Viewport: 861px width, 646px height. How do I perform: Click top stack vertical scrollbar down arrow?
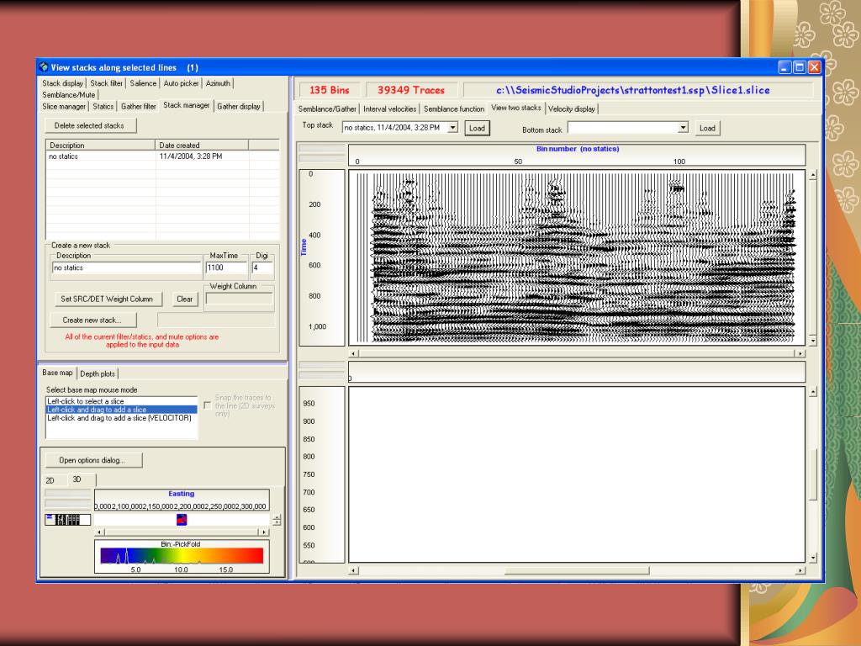tap(813, 340)
